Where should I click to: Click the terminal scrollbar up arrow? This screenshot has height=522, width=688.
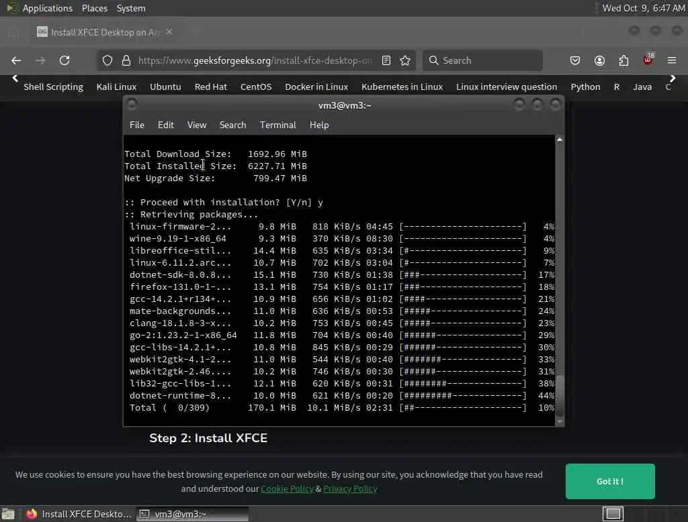tap(560, 140)
